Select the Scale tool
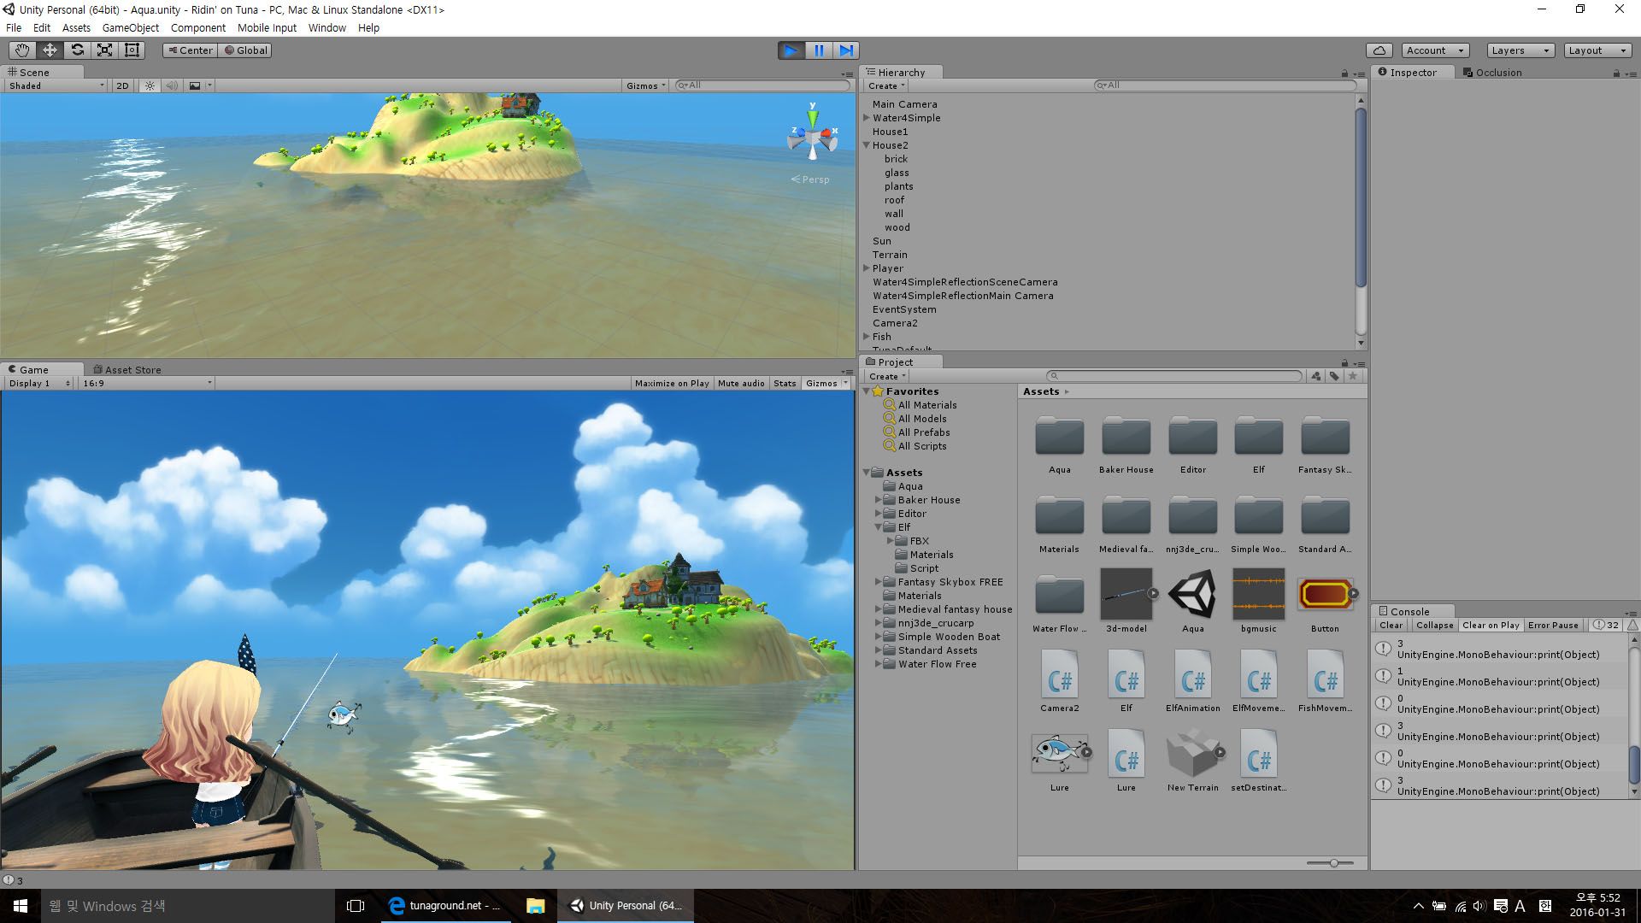1641x923 pixels. click(x=104, y=50)
